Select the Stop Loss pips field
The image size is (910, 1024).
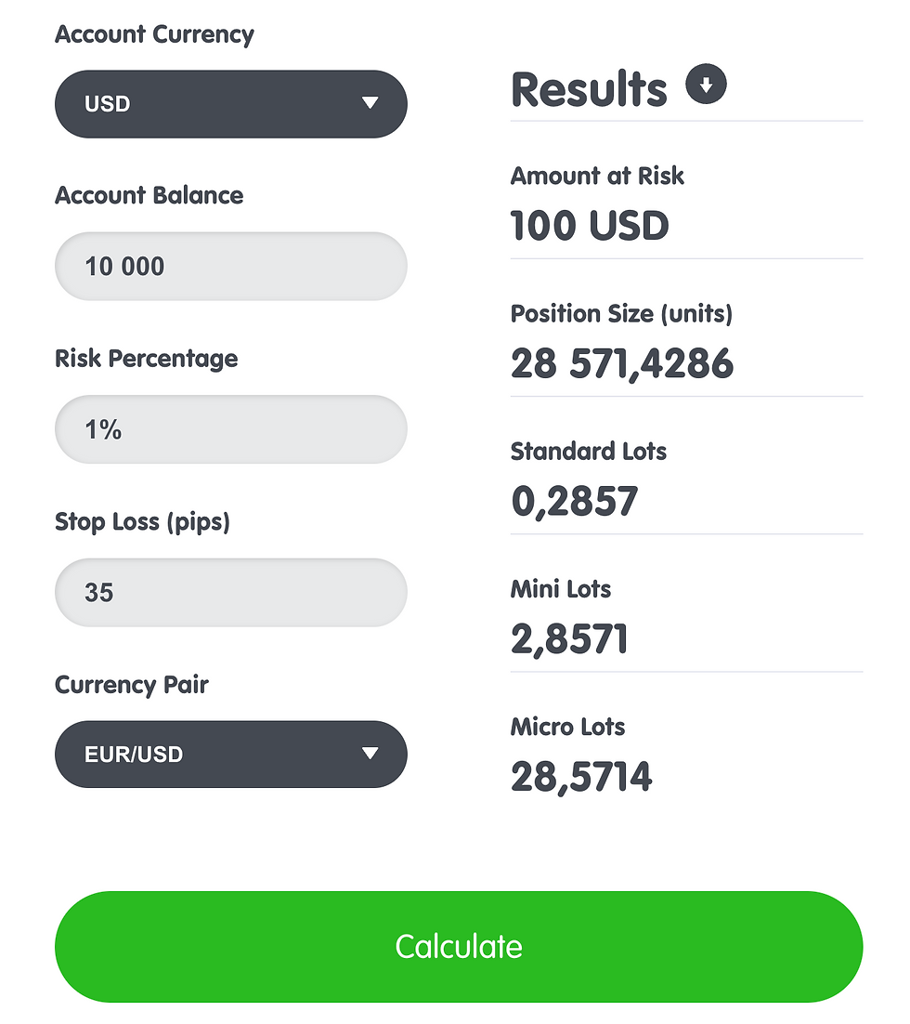(x=230, y=592)
